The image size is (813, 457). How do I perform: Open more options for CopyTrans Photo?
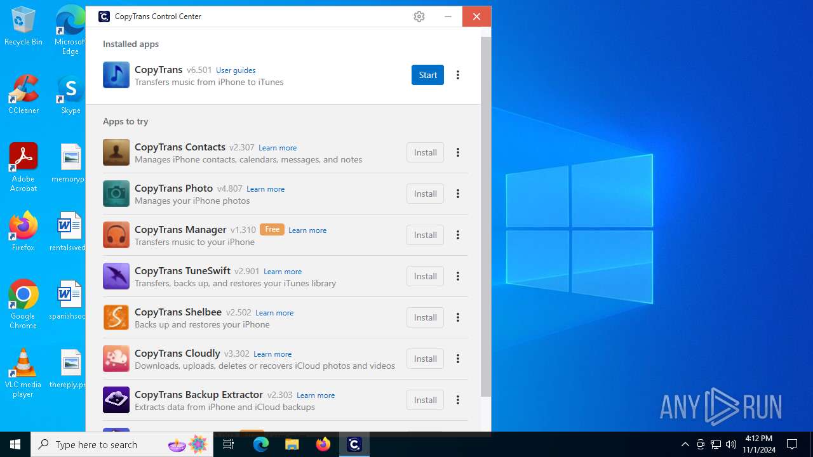[458, 194]
